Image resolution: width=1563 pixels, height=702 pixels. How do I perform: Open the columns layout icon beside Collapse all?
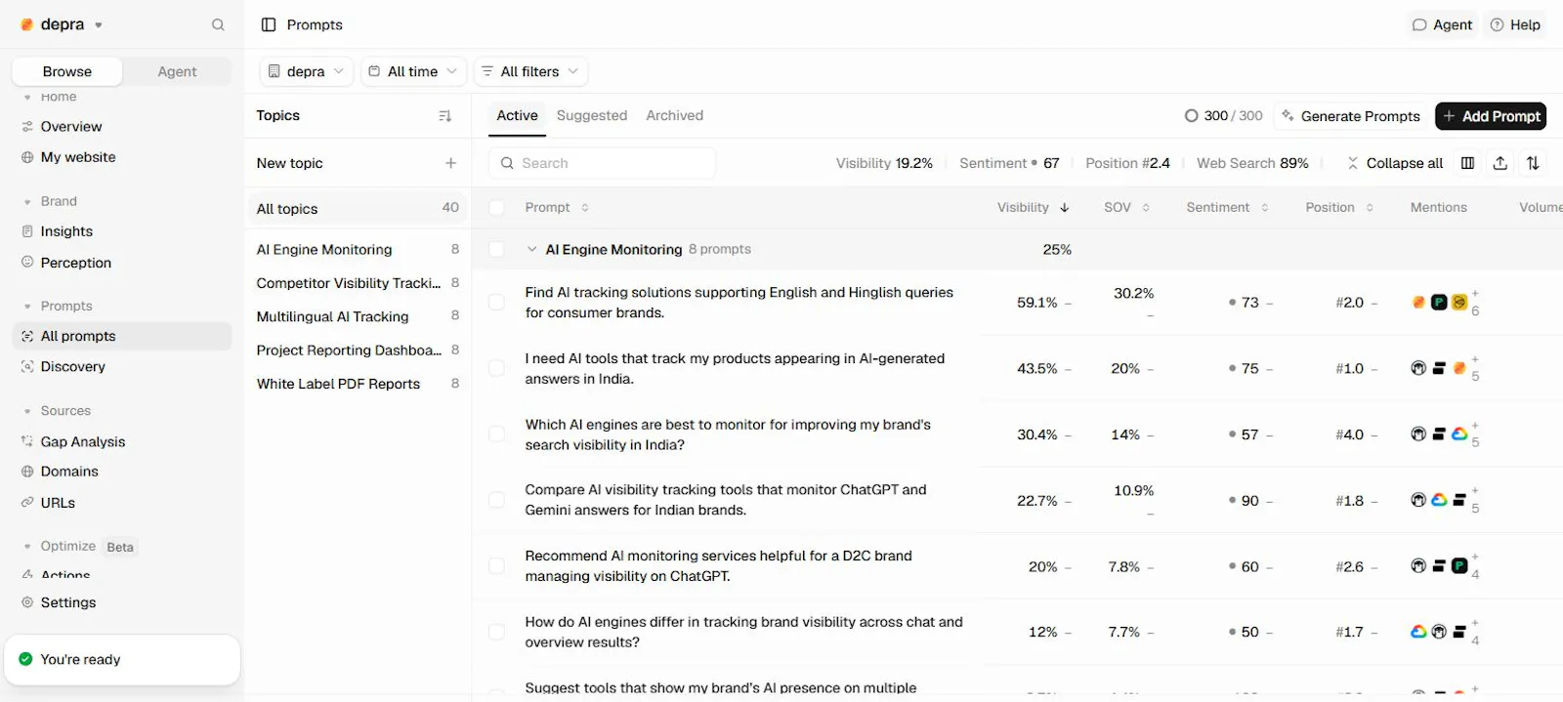pos(1467,163)
